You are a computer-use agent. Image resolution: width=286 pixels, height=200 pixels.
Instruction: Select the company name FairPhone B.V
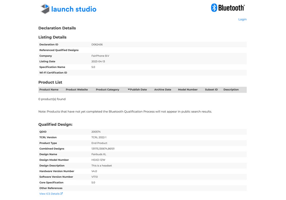[x=100, y=56]
